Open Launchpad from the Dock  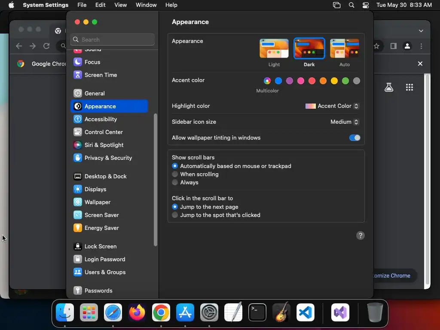(89, 312)
